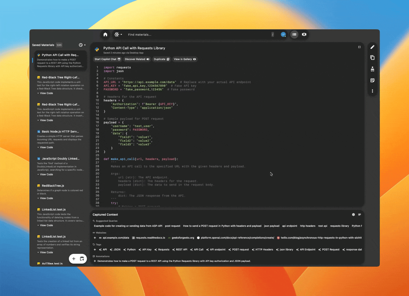409x296 pixels.
Task: Select the Python API Call with Req... material
Action: (60, 61)
